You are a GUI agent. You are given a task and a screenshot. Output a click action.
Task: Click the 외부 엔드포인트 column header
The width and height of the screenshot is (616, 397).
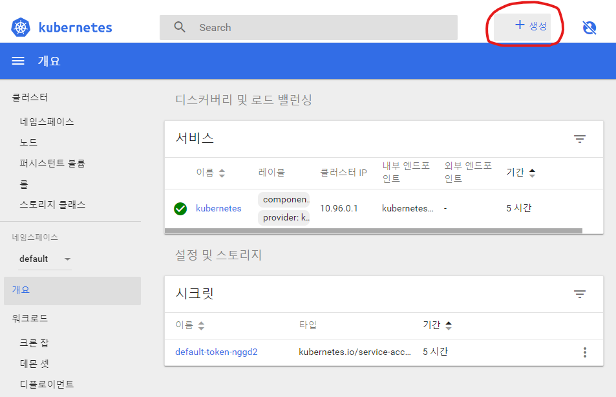pos(468,172)
